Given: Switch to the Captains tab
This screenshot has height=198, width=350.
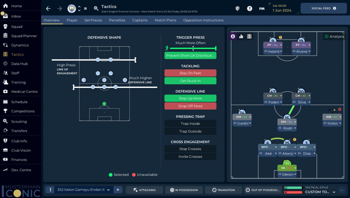Looking at the screenshot, I should (140, 20).
